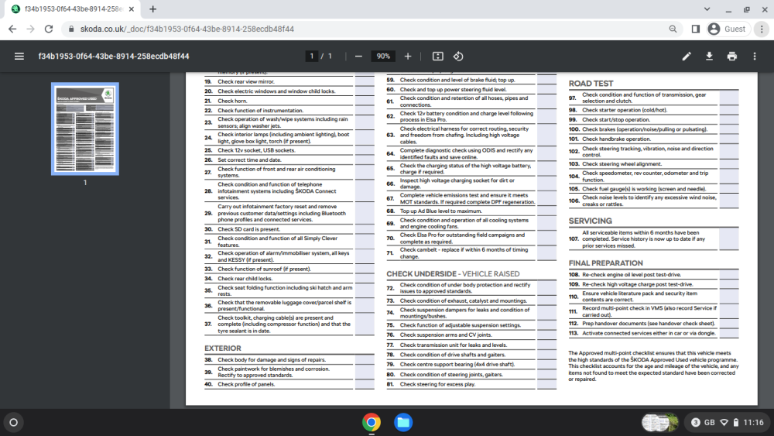
Task: Click the fit to page icon
Action: click(438, 57)
